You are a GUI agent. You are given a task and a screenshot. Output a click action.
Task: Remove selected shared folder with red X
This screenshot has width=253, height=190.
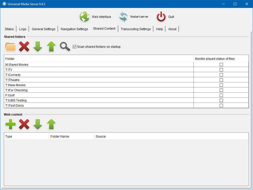[x=24, y=47]
